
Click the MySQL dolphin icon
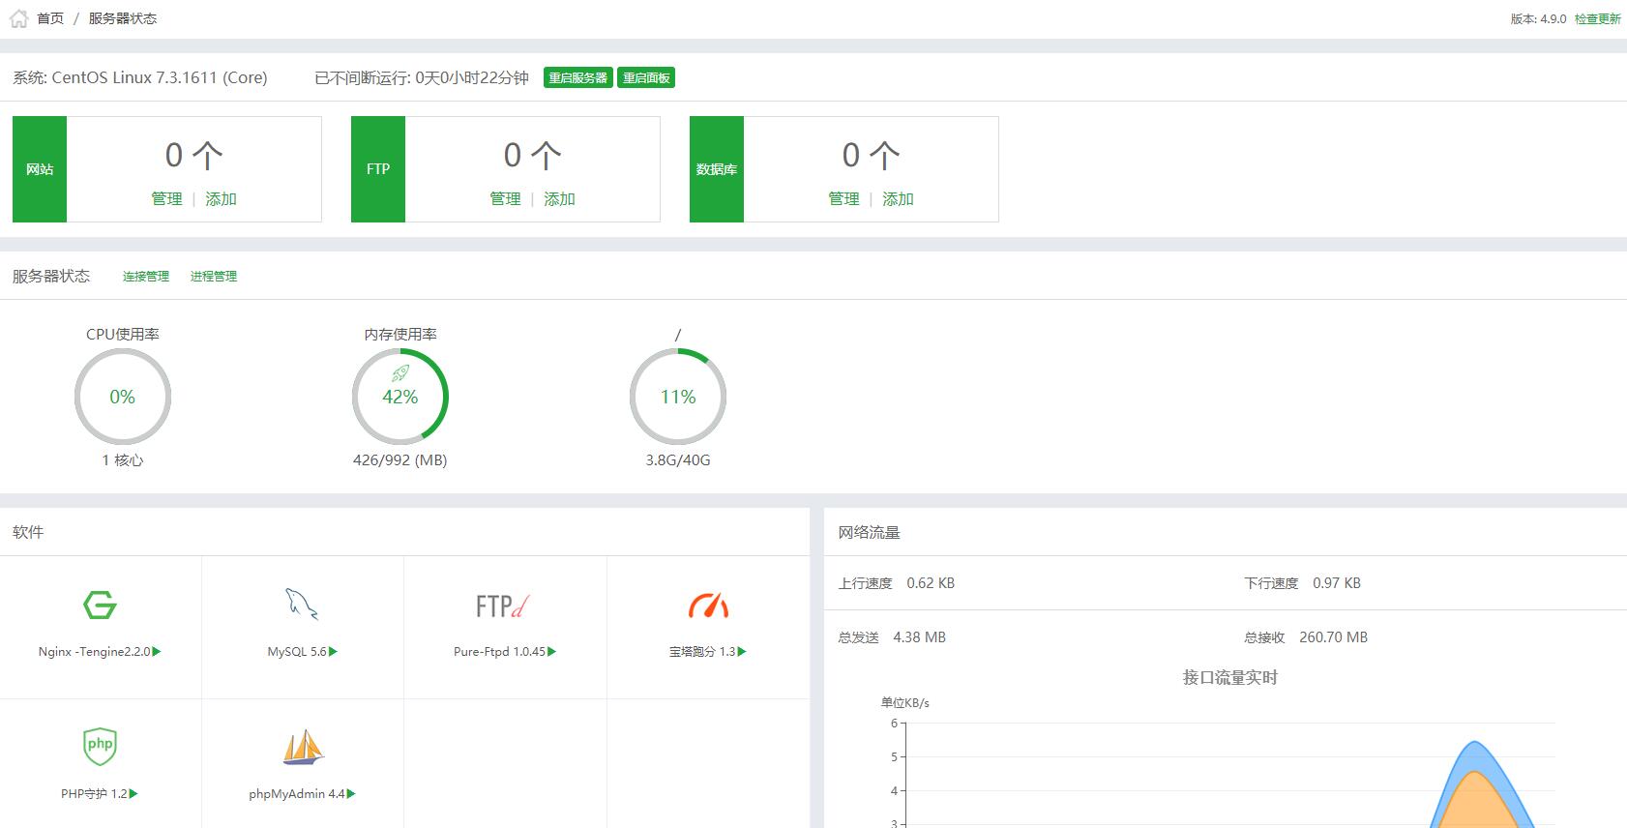(x=302, y=605)
